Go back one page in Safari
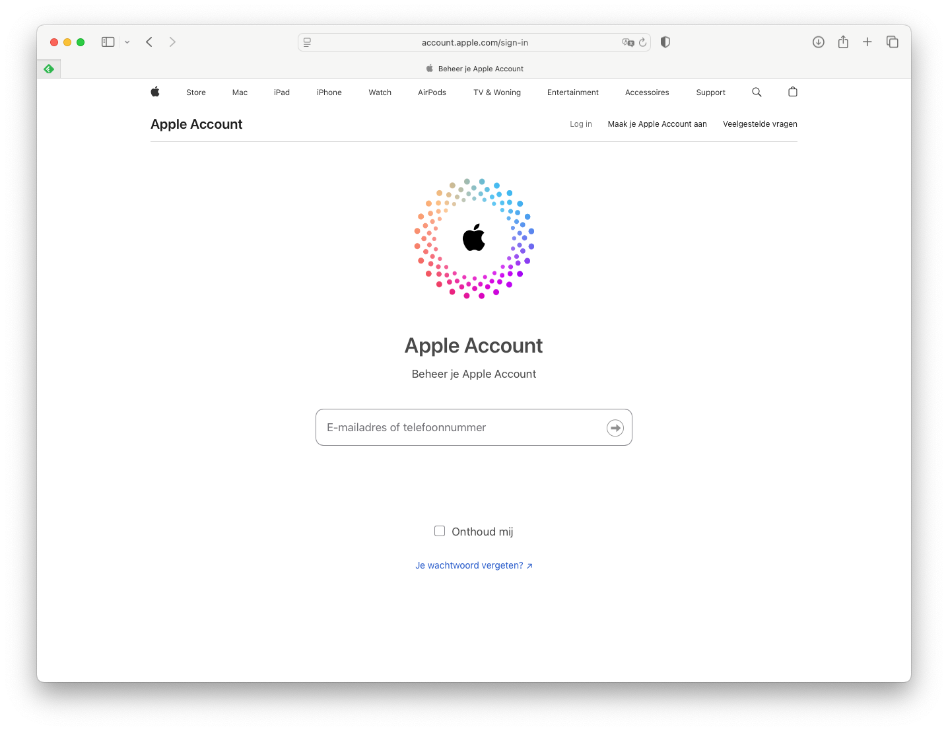Viewport: 948px width, 731px height. (149, 42)
